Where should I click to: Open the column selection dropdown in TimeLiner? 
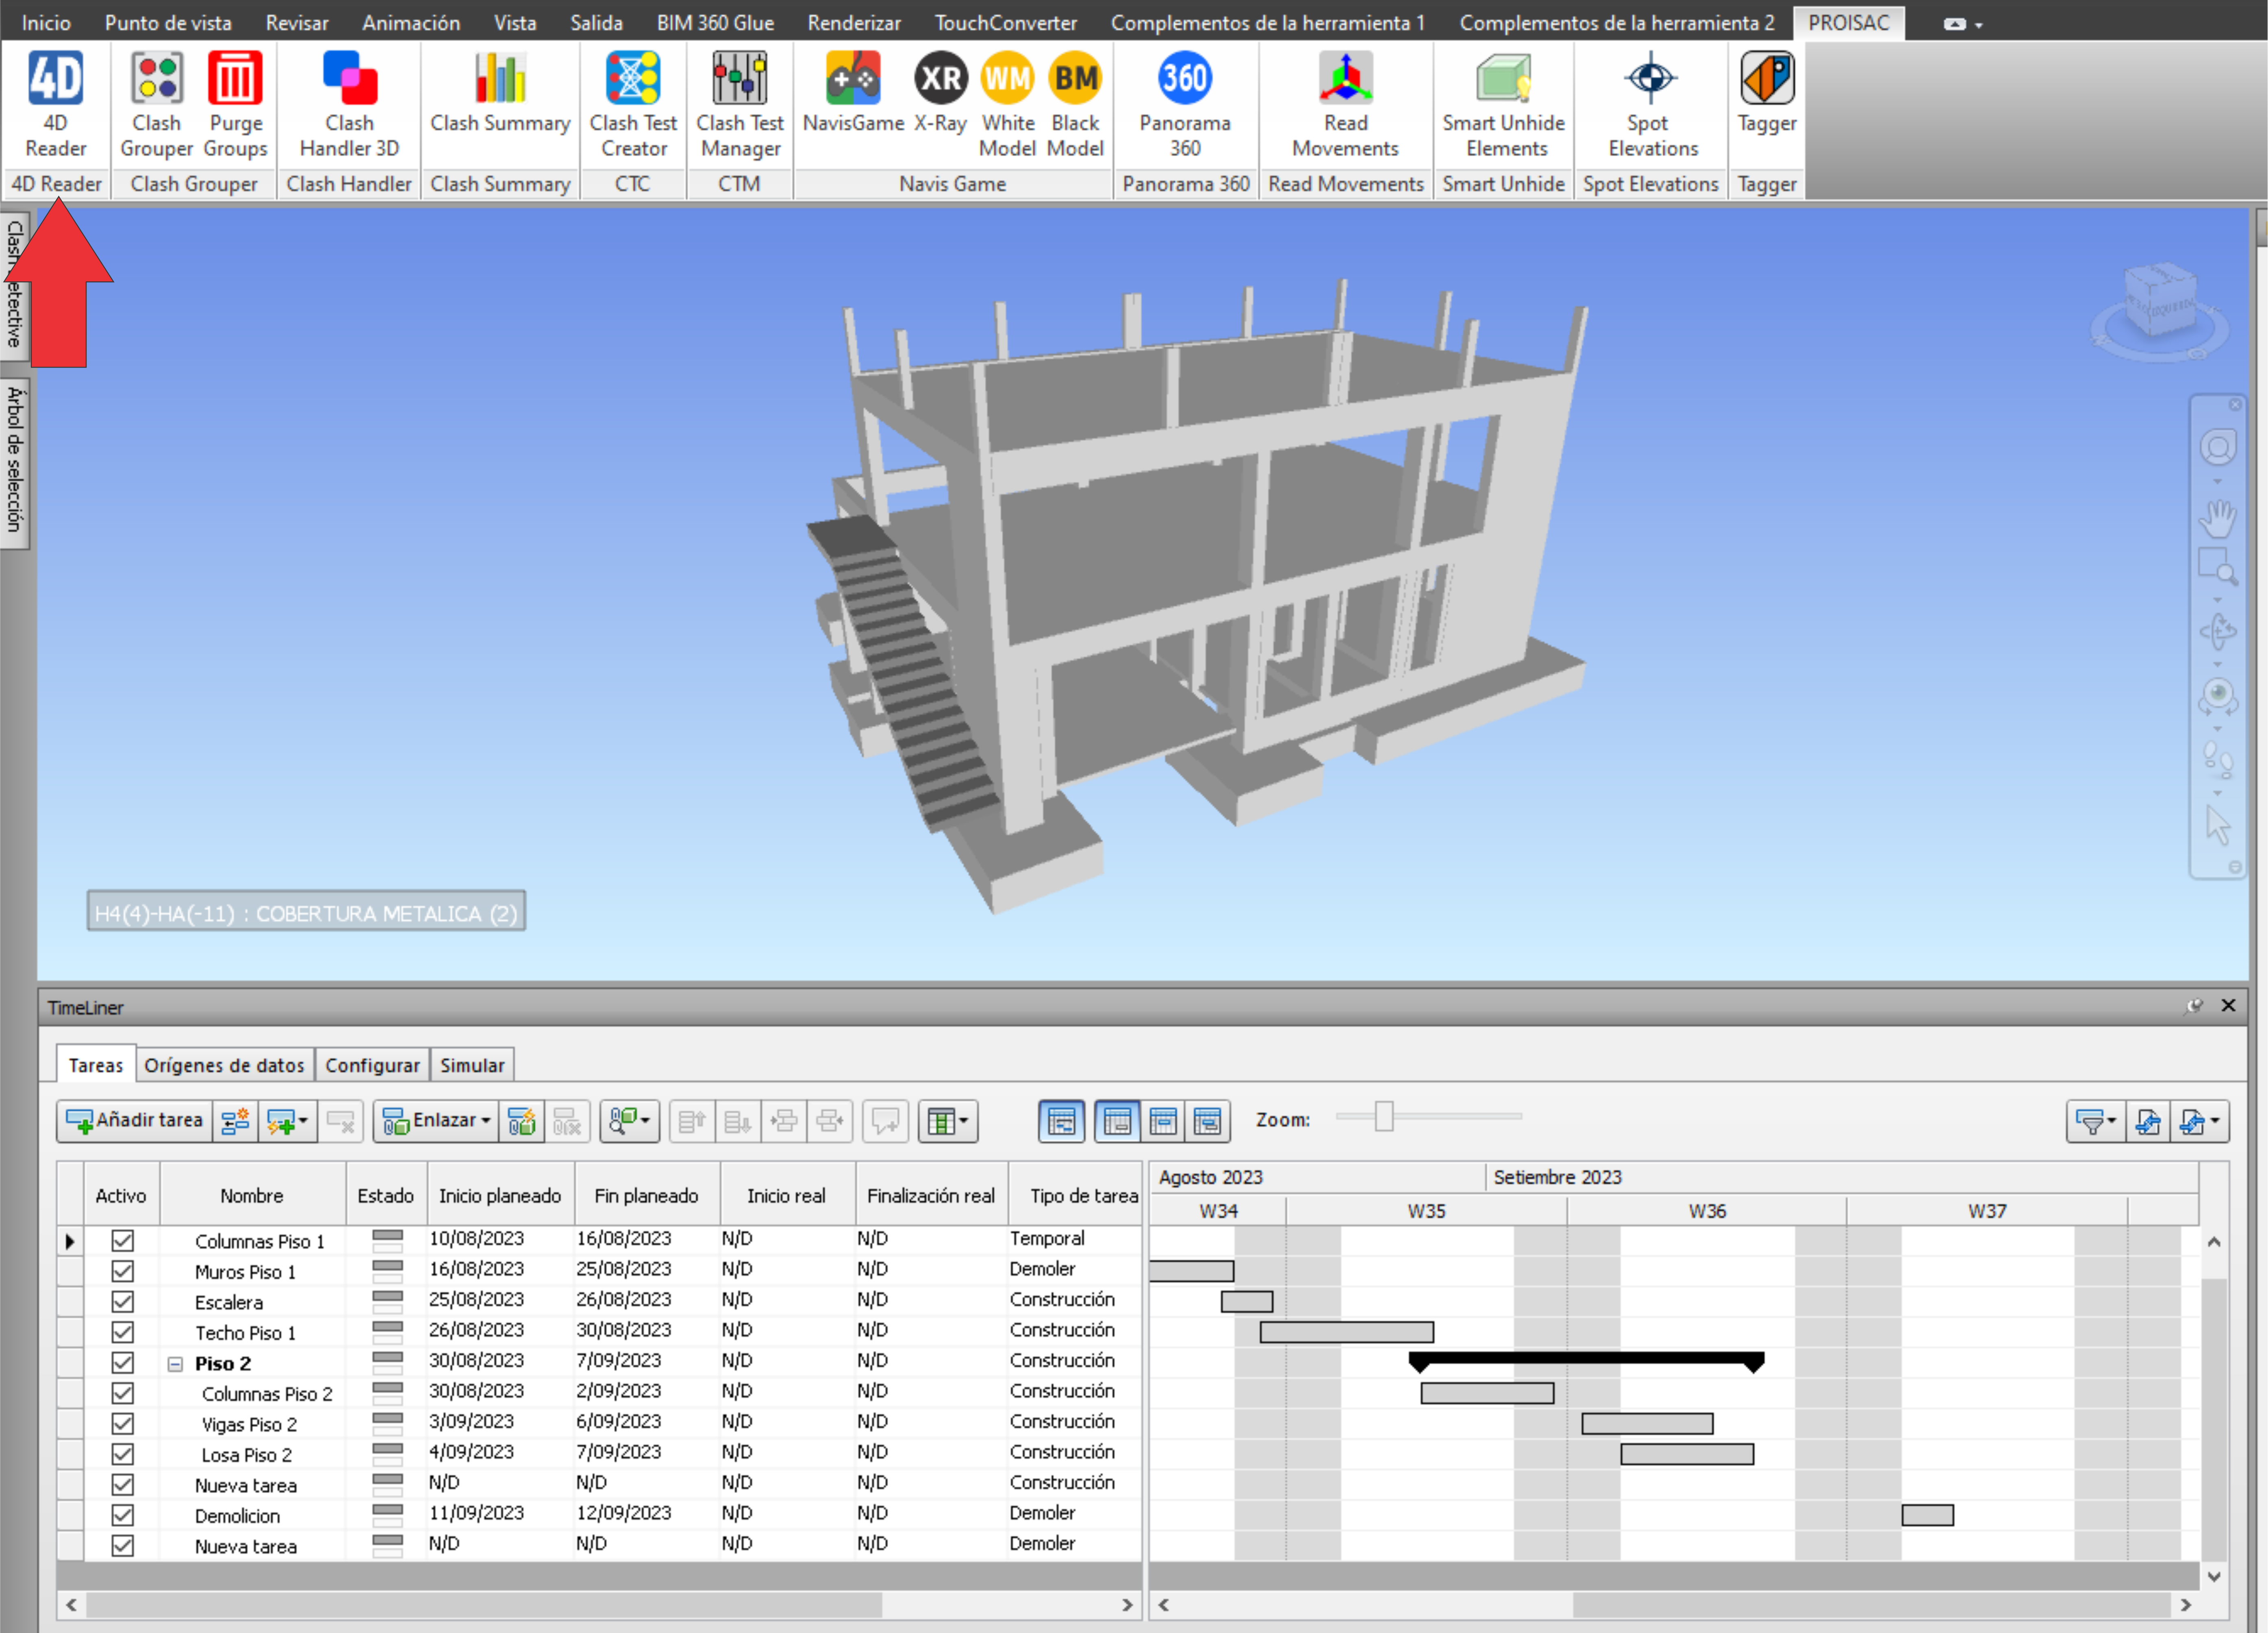pyautogui.click(x=947, y=1121)
